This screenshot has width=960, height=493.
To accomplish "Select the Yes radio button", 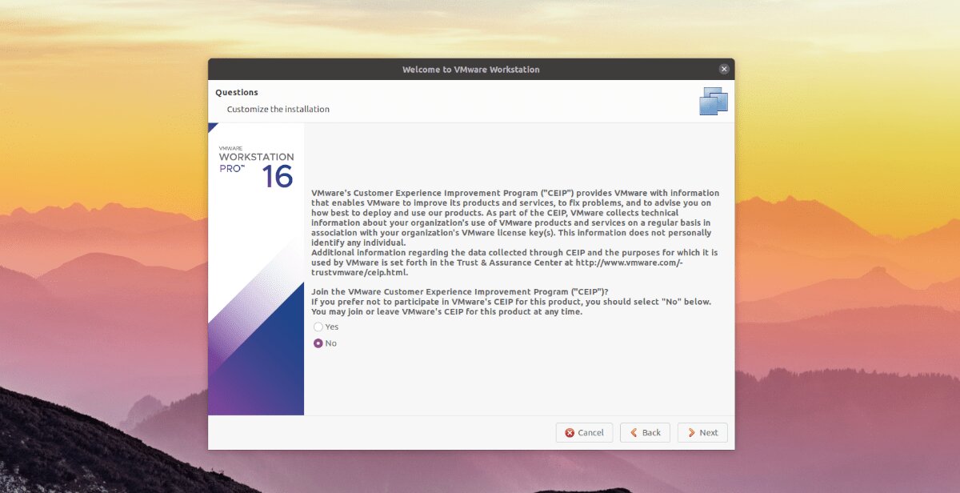I will pyautogui.click(x=318, y=327).
